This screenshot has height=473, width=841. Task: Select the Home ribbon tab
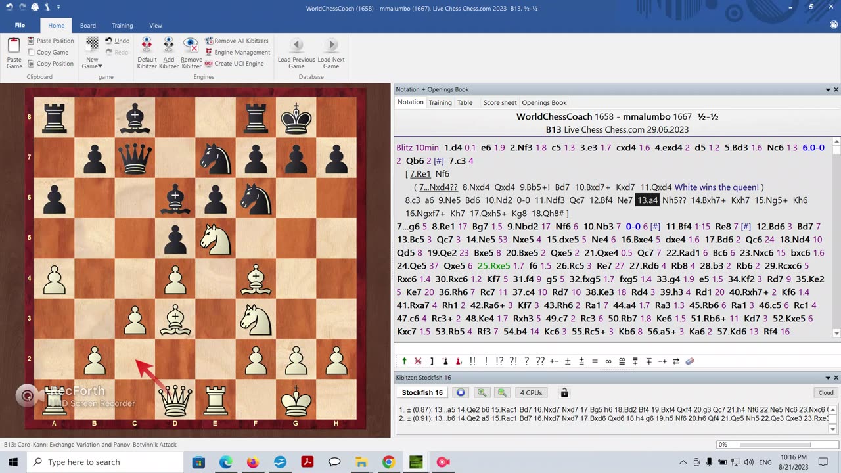click(56, 26)
